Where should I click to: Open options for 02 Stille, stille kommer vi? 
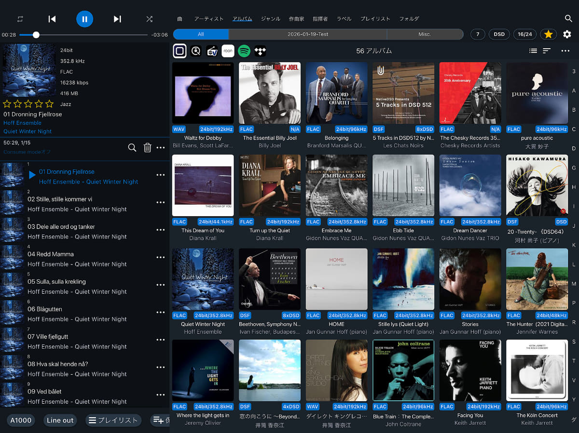point(161,203)
